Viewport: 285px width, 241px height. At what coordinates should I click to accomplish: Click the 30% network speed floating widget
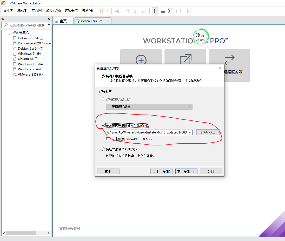click(201, 37)
